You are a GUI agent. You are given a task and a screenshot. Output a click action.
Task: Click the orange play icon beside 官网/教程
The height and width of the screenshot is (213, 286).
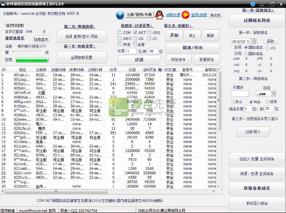pyautogui.click(x=185, y=15)
